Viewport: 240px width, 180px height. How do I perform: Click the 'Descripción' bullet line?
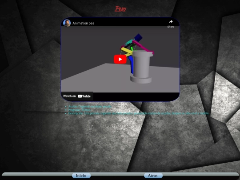[139, 113]
